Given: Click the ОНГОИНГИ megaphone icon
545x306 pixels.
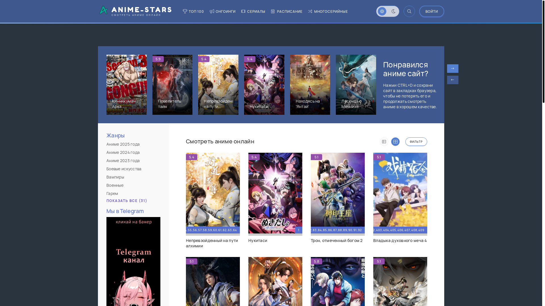Looking at the screenshot, I should 212,11.
